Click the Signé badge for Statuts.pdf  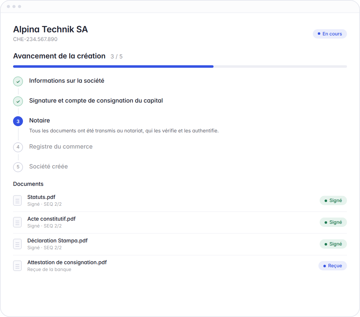click(x=333, y=200)
